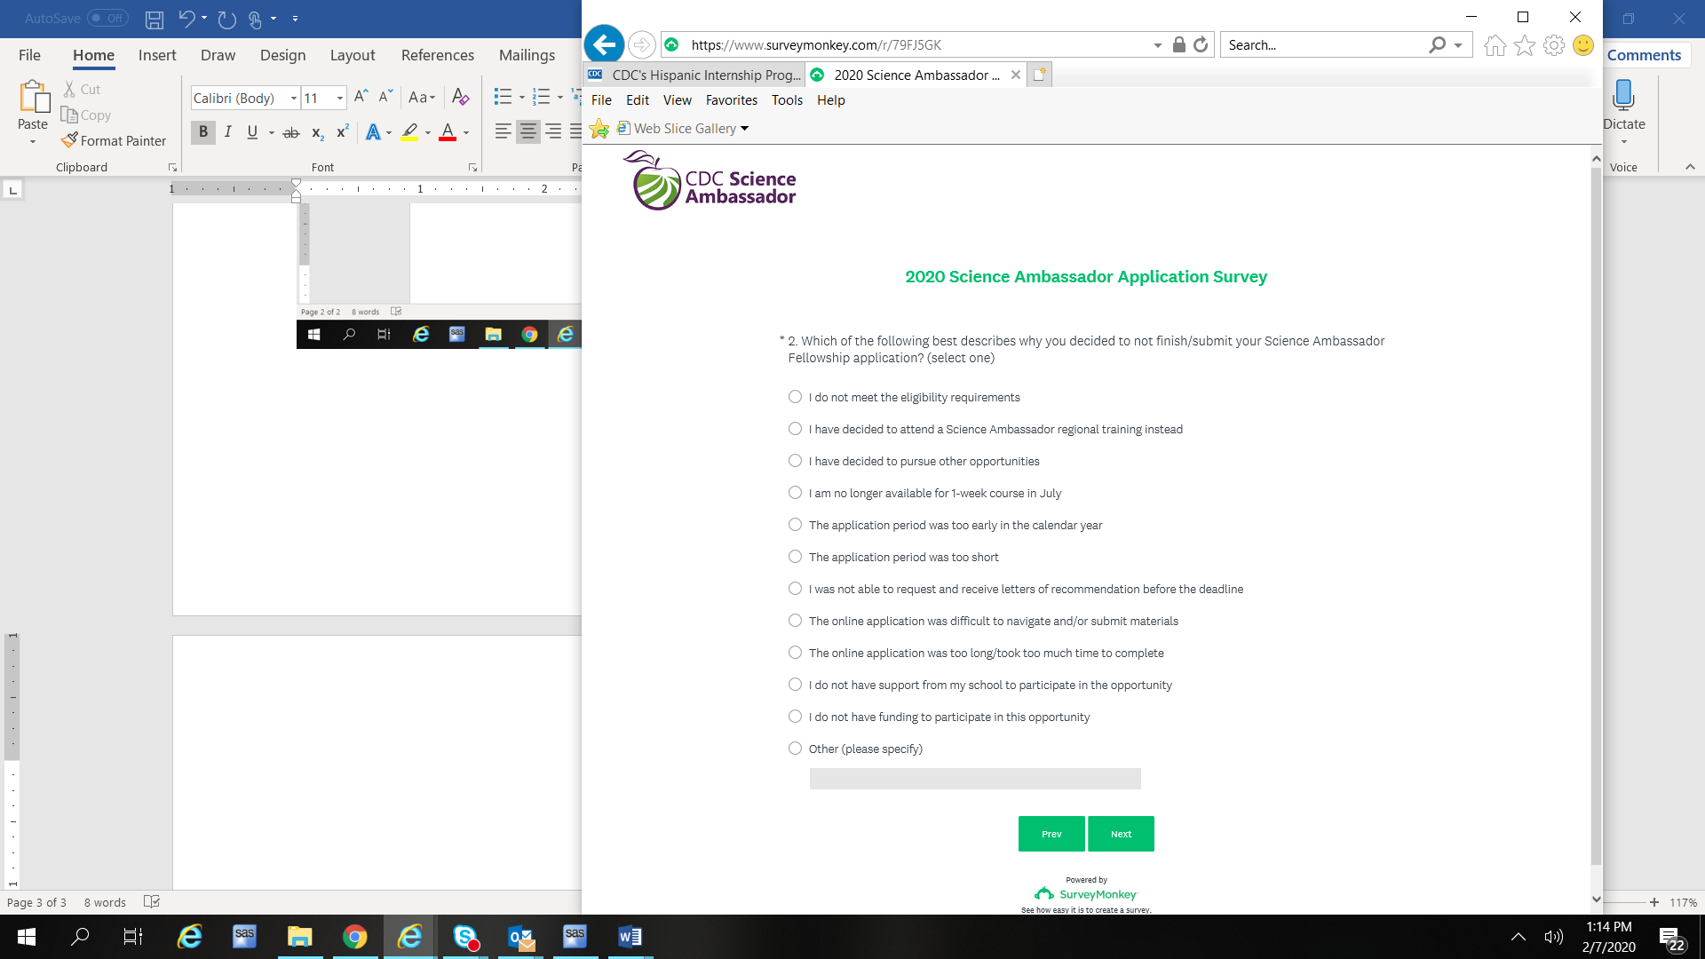
Task: Open the References ribbon tab
Action: (437, 55)
